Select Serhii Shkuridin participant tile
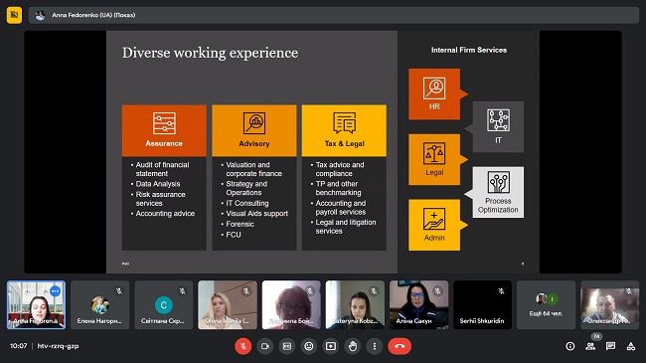 click(482, 305)
